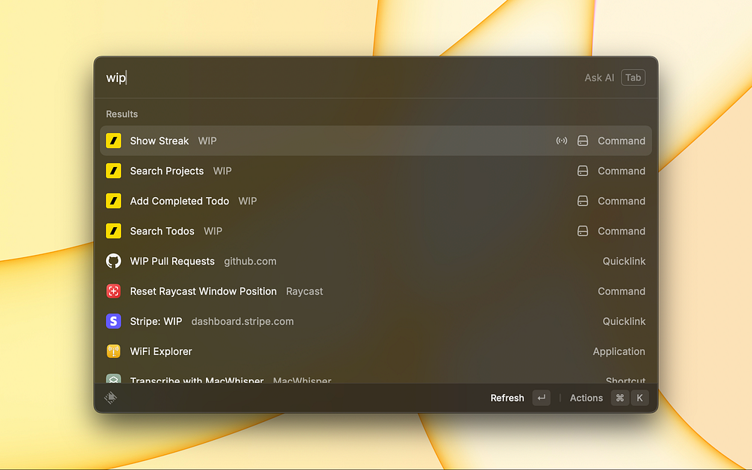Image resolution: width=752 pixels, height=470 pixels.
Task: Click the WiFi Explorer app icon
Action: [114, 351]
